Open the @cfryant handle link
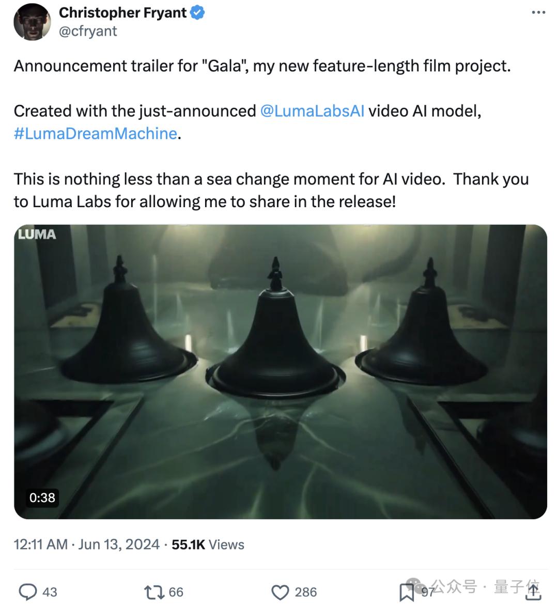Screen dimensions: 558x609 (88, 31)
